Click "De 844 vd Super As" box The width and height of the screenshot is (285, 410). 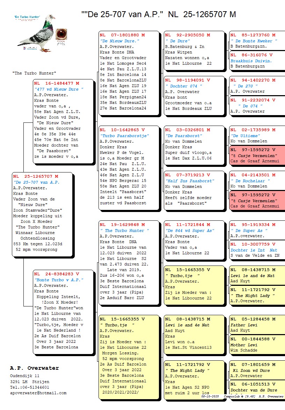(x=194, y=239)
